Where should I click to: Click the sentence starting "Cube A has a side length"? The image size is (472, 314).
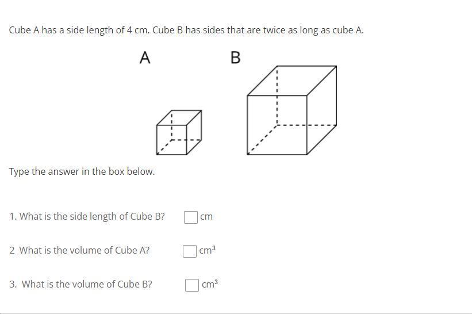tap(186, 30)
